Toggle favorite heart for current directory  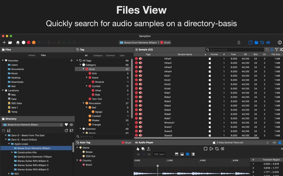[66, 125]
